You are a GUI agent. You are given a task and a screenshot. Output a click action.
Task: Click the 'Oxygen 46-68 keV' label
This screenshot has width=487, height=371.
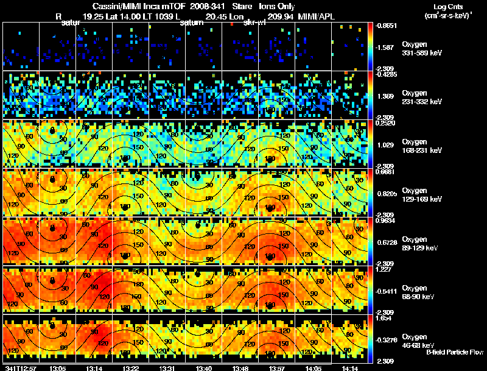click(x=418, y=341)
